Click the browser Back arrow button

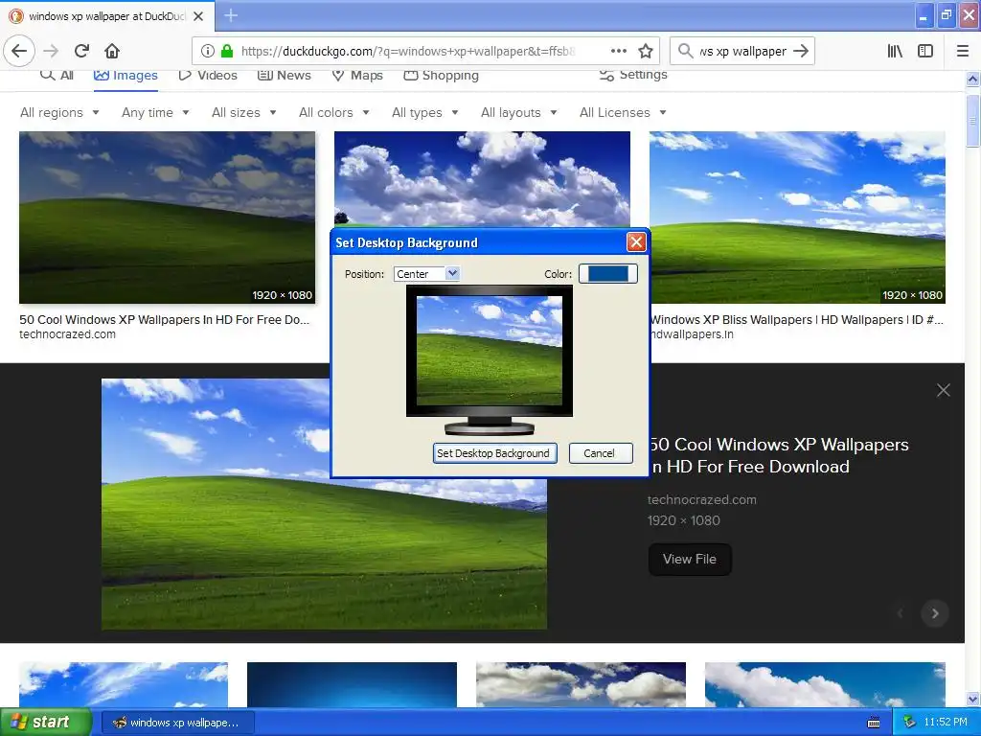(19, 51)
